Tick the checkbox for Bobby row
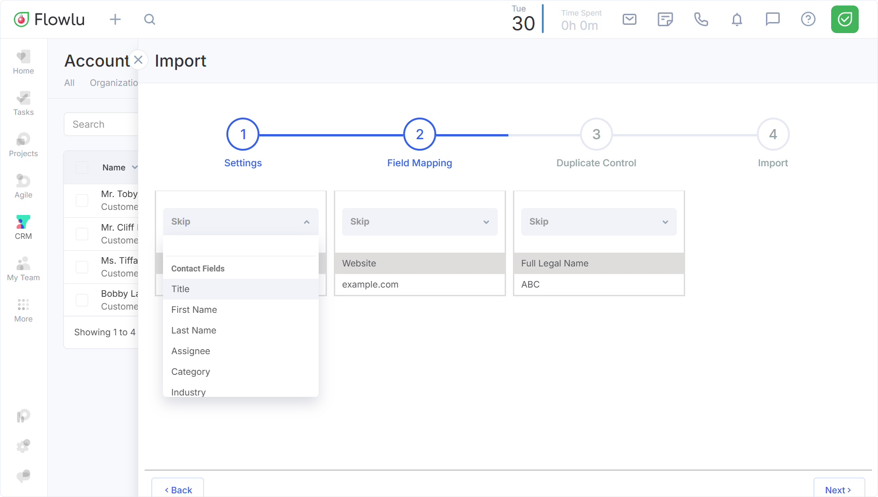878x497 pixels. [82, 300]
